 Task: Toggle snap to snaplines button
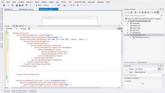[x=23, y=26]
